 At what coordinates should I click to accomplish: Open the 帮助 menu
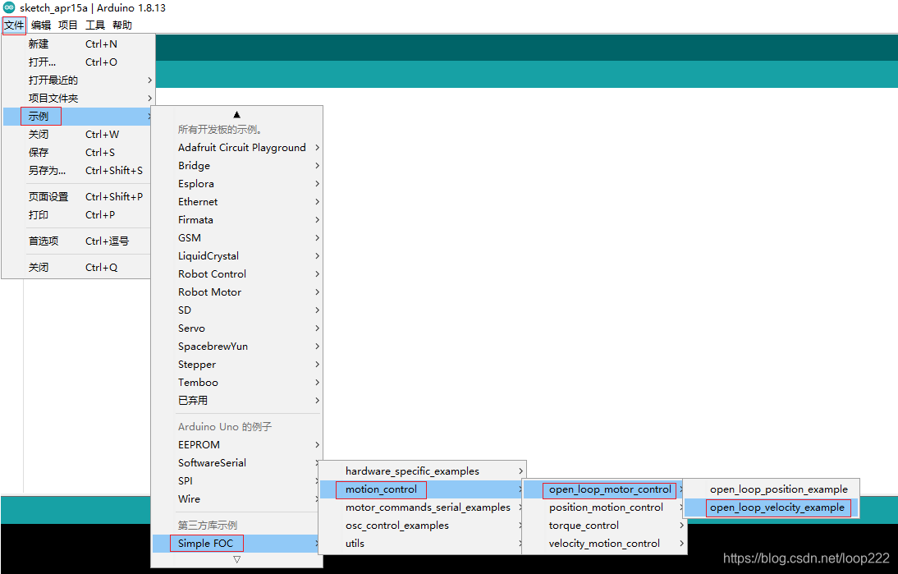[x=122, y=25]
